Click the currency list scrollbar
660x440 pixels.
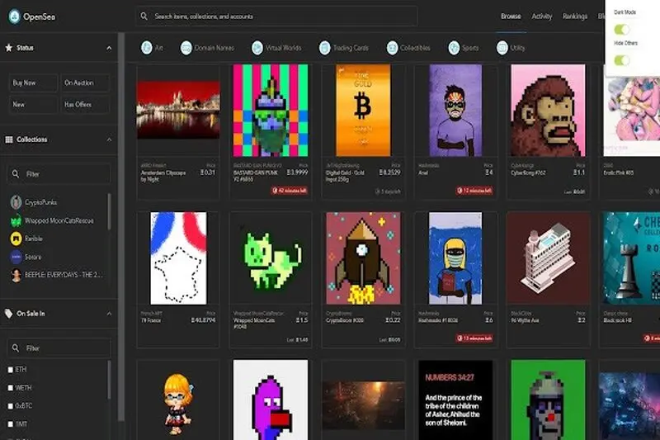click(110, 381)
